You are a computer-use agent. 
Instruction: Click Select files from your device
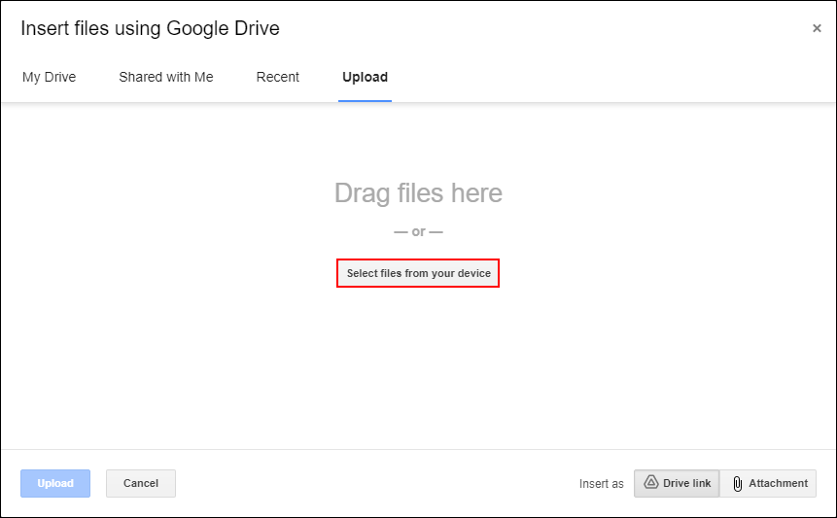[418, 273]
